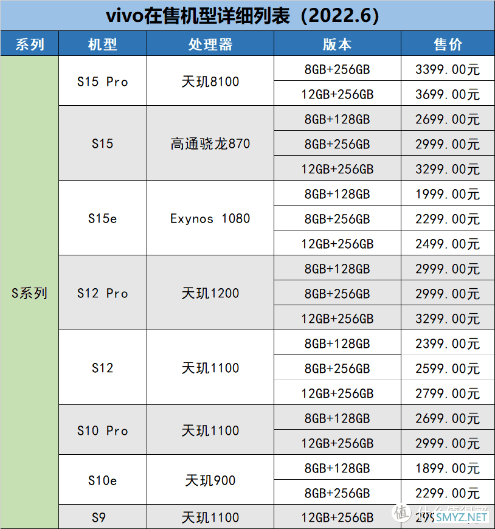Image resolution: width=495 pixels, height=529 pixels.
Task: Click the 8GB+128GB version of S15
Action: pyautogui.click(x=337, y=119)
